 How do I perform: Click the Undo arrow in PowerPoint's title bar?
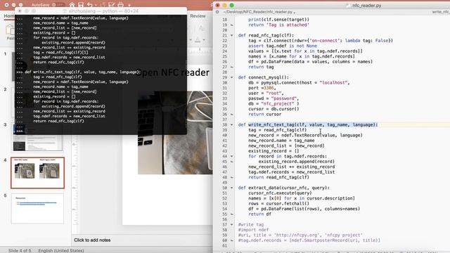click(x=90, y=5)
